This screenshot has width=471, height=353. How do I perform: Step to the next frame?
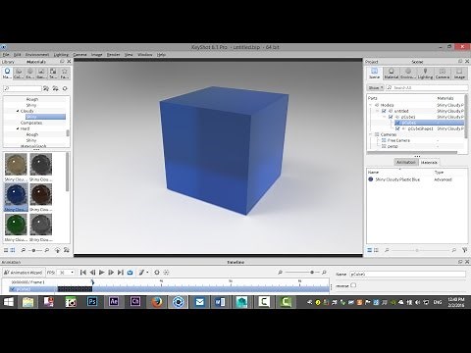111,273
